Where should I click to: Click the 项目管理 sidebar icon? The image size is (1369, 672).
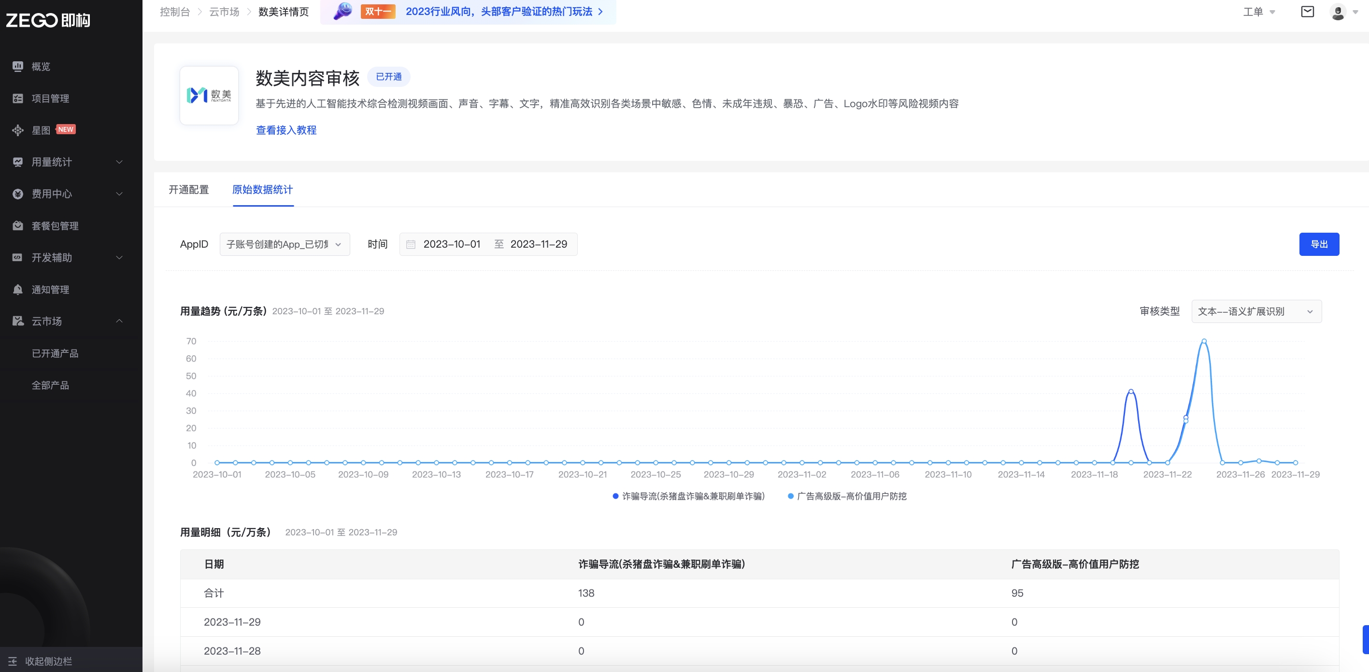click(x=17, y=98)
